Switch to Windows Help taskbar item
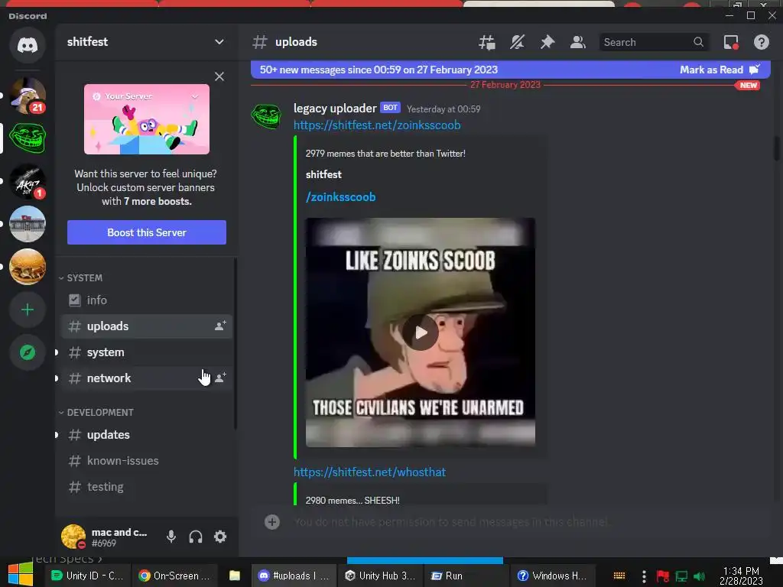Image resolution: width=783 pixels, height=587 pixels. pyautogui.click(x=554, y=576)
